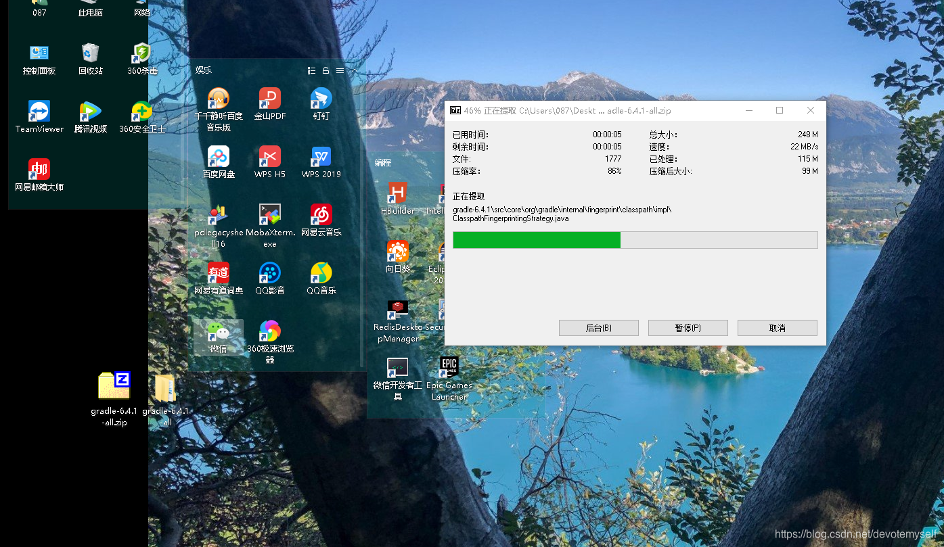Screen dimensions: 944x547
Task: Open pdlegacyshell16 shortcut
Action: point(219,226)
